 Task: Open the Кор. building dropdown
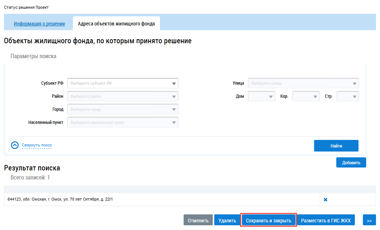(306, 96)
